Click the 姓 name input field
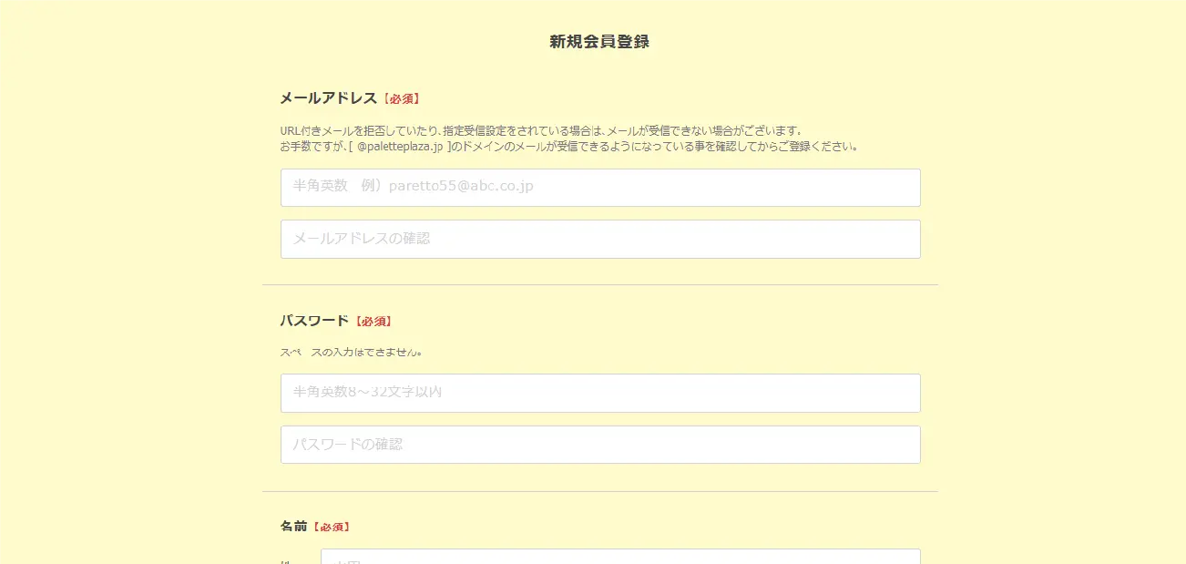This screenshot has height=564, width=1186. [620, 558]
